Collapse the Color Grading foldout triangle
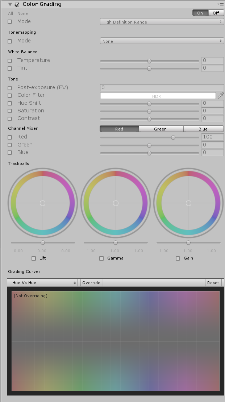The width and height of the screenshot is (225, 402). coord(10,5)
